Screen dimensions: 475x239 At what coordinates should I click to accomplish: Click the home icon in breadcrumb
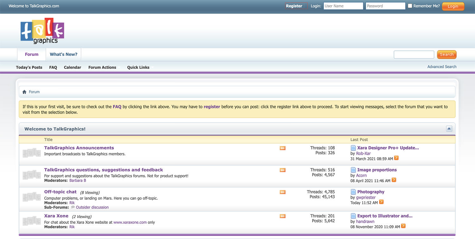coord(24,92)
